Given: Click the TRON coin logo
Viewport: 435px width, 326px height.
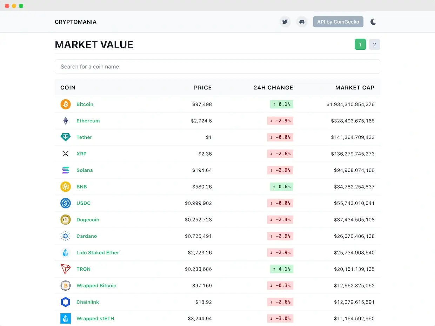Looking at the screenshot, I should coord(66,269).
